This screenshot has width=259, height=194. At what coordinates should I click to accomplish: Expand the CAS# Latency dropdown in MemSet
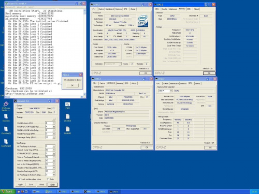(x=54, y=123)
